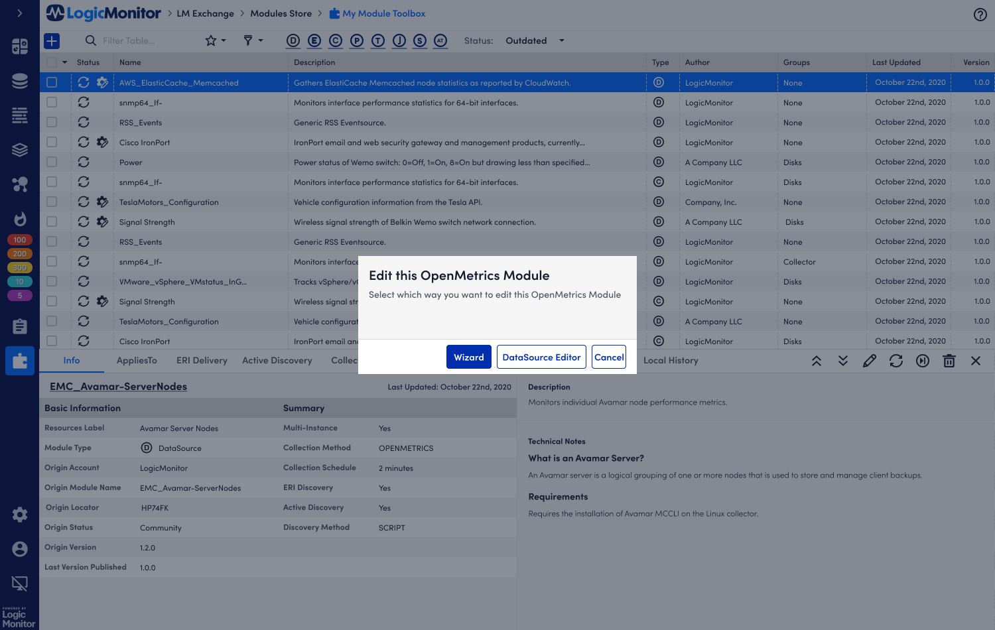Filter by DataSource (D) type icon
This screenshot has width=995, height=630.
pos(293,41)
